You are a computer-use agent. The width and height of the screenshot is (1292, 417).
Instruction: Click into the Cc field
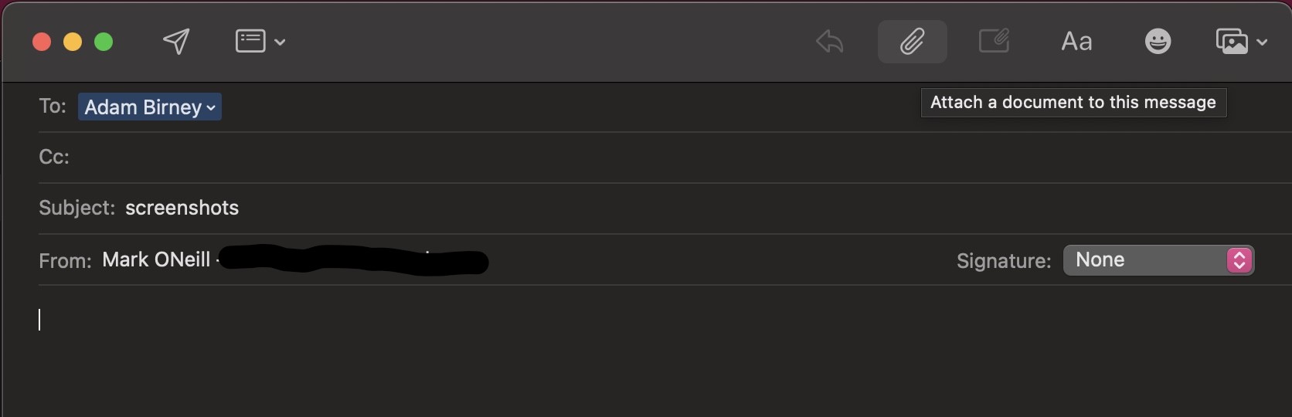464,158
